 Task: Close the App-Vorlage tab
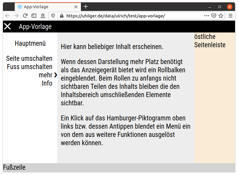[76, 7]
